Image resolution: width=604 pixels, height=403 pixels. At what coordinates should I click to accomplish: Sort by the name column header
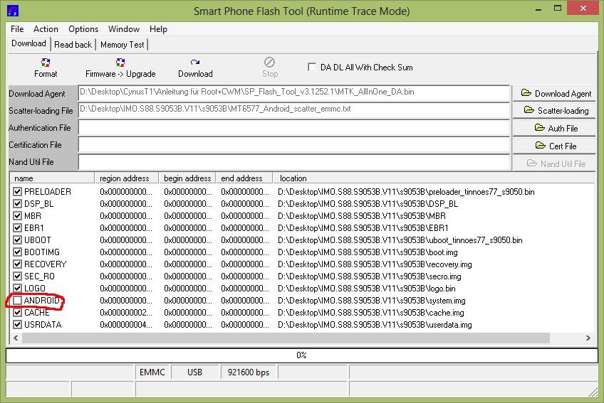click(53, 178)
